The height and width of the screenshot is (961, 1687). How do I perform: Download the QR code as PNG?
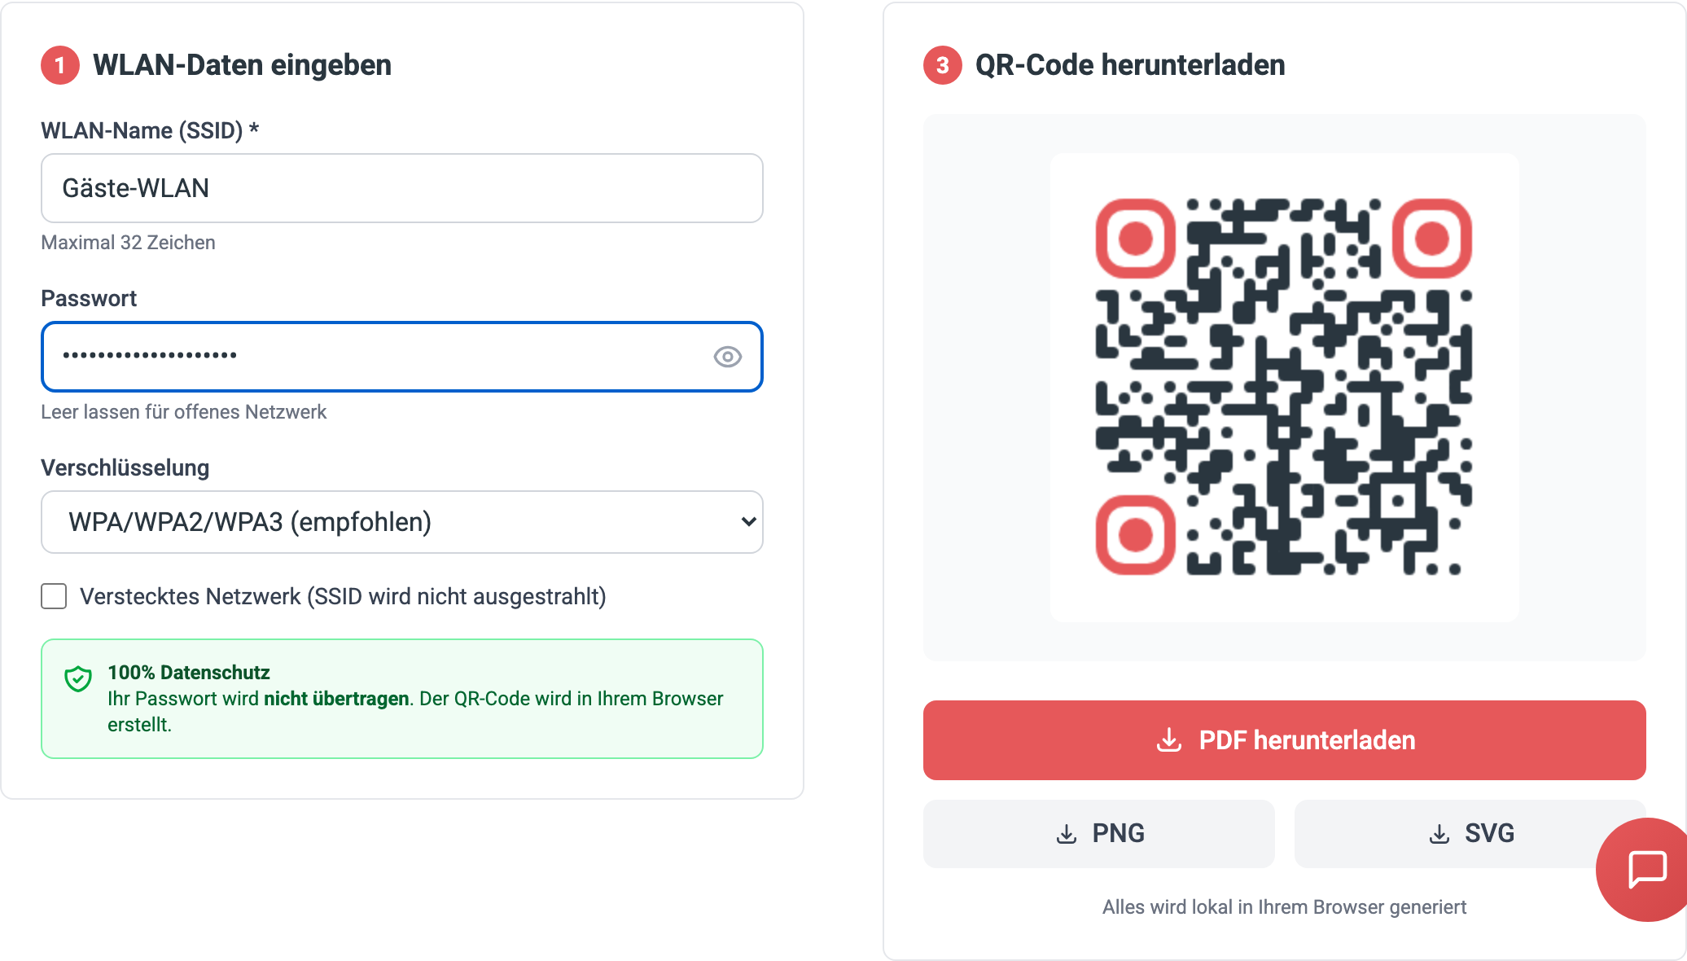[x=1098, y=833]
